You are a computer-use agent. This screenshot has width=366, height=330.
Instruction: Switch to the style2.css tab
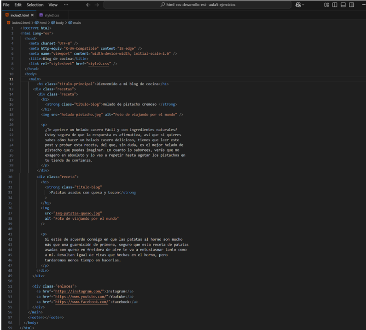point(52,15)
